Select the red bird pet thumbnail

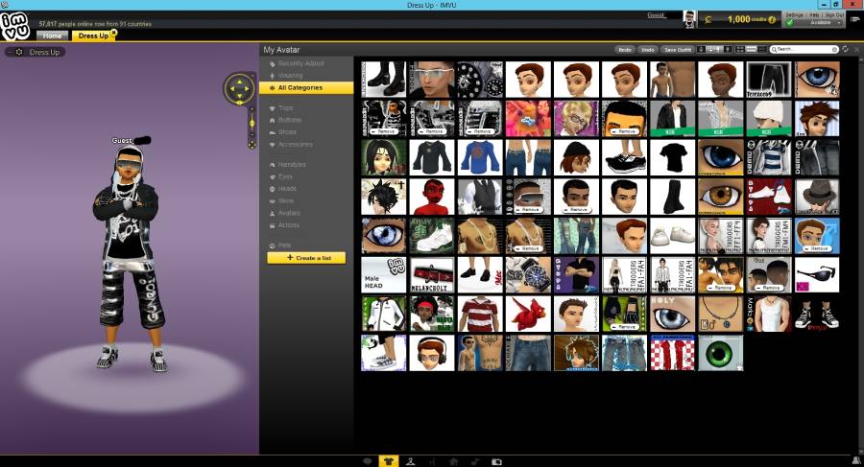tap(528, 314)
